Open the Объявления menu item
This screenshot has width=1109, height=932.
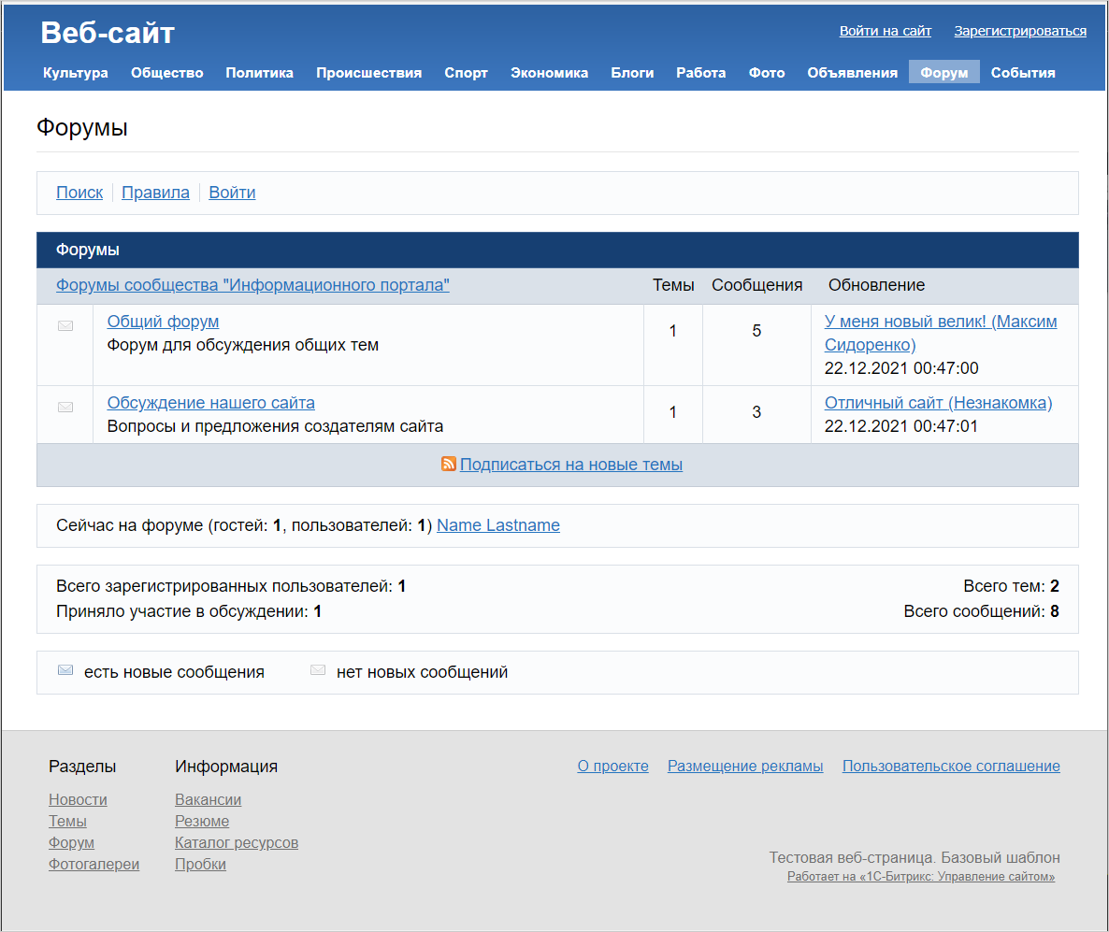coord(852,72)
